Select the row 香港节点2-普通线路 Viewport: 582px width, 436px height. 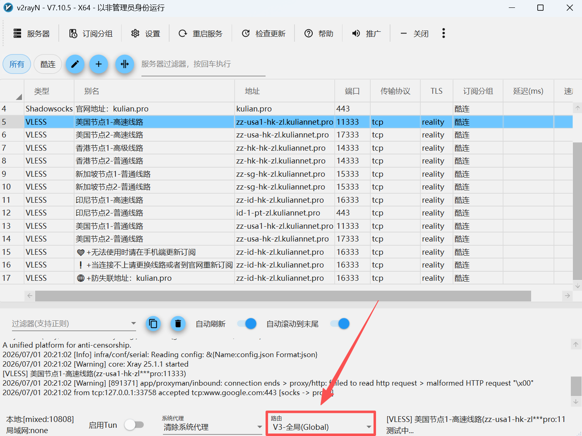pos(286,161)
